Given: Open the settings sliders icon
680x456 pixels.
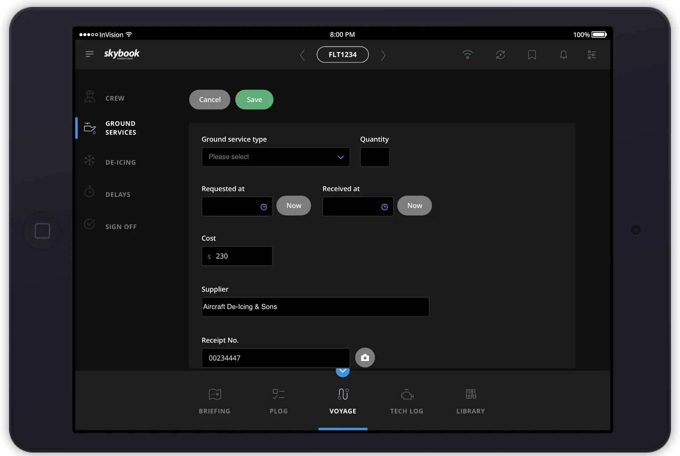Looking at the screenshot, I should pyautogui.click(x=592, y=55).
